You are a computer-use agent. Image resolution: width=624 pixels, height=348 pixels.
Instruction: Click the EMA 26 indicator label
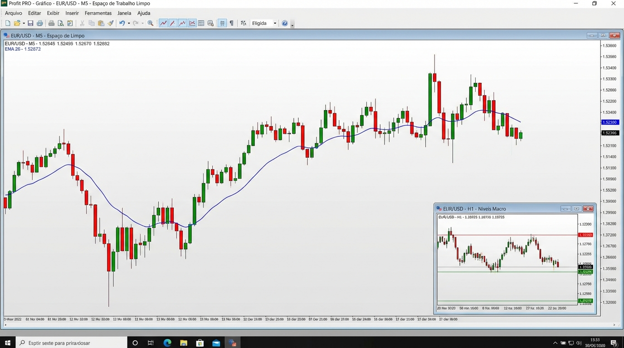pos(23,49)
